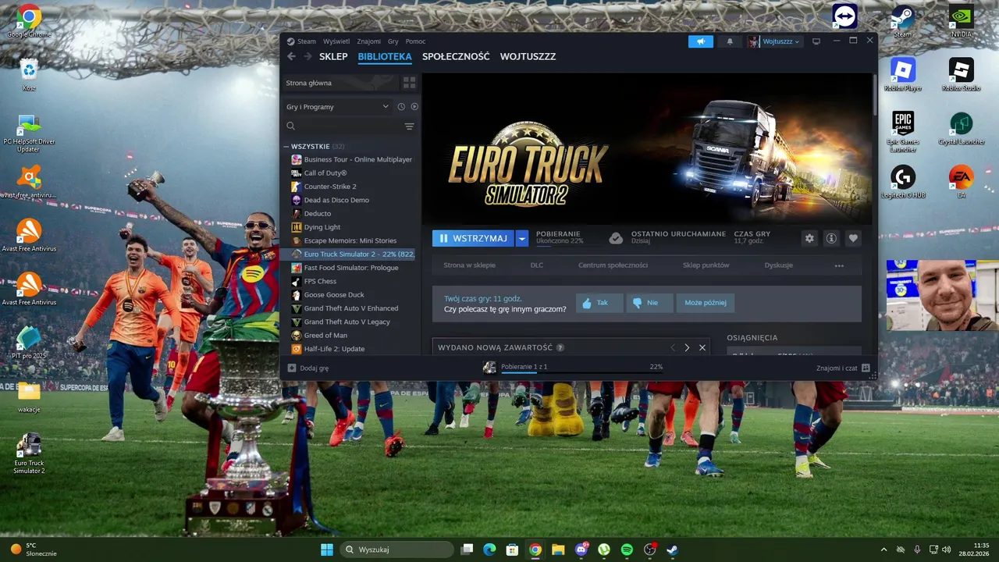Select Counter-Strike 2 in library
The height and width of the screenshot is (562, 999).
(x=351, y=187)
